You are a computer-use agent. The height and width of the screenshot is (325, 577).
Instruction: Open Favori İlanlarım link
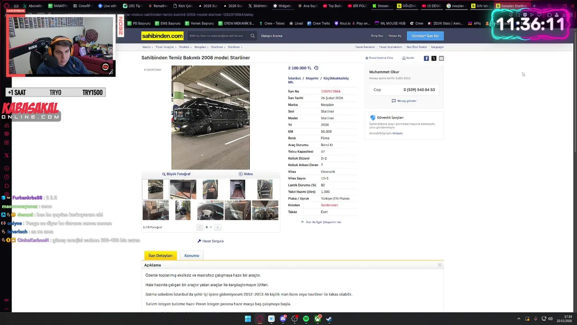point(365,47)
